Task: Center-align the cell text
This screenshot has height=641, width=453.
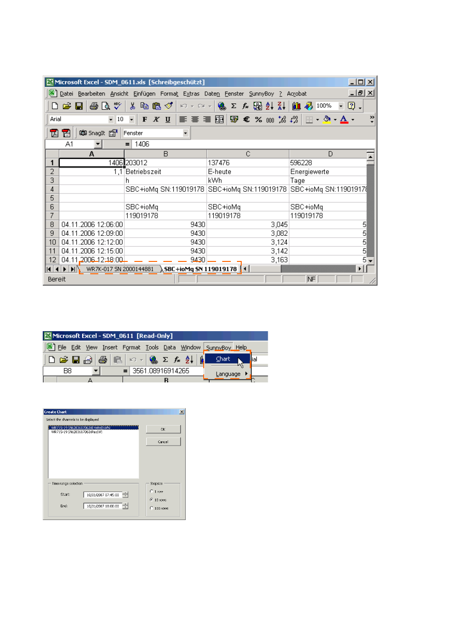Action: 195,120
